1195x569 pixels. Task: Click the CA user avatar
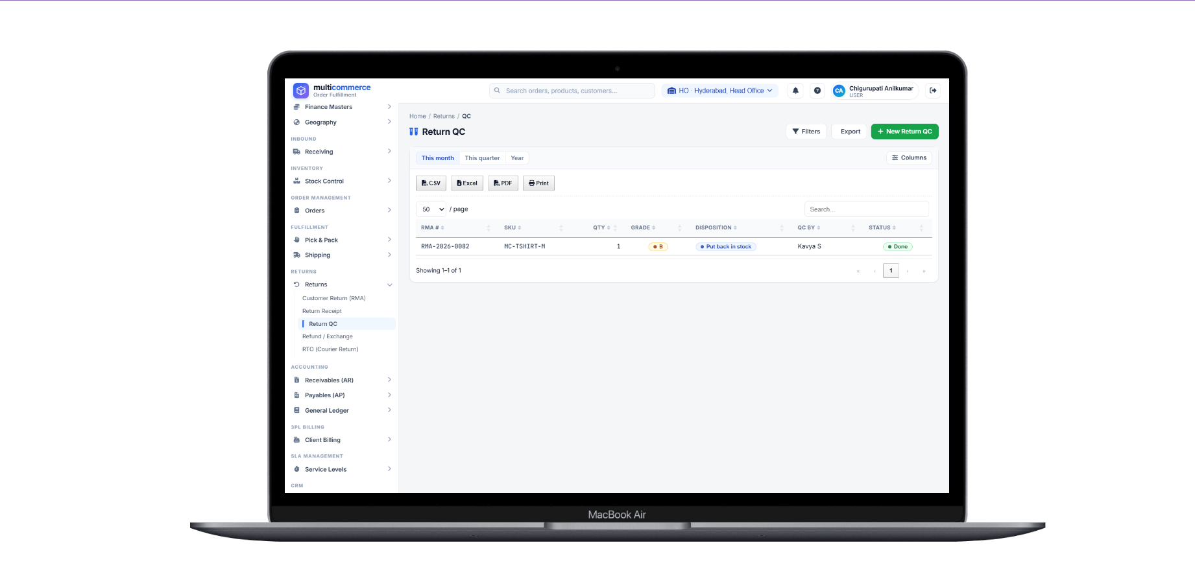point(839,91)
